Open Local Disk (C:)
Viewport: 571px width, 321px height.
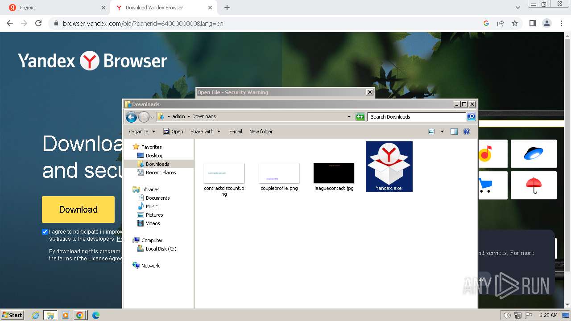click(161, 249)
